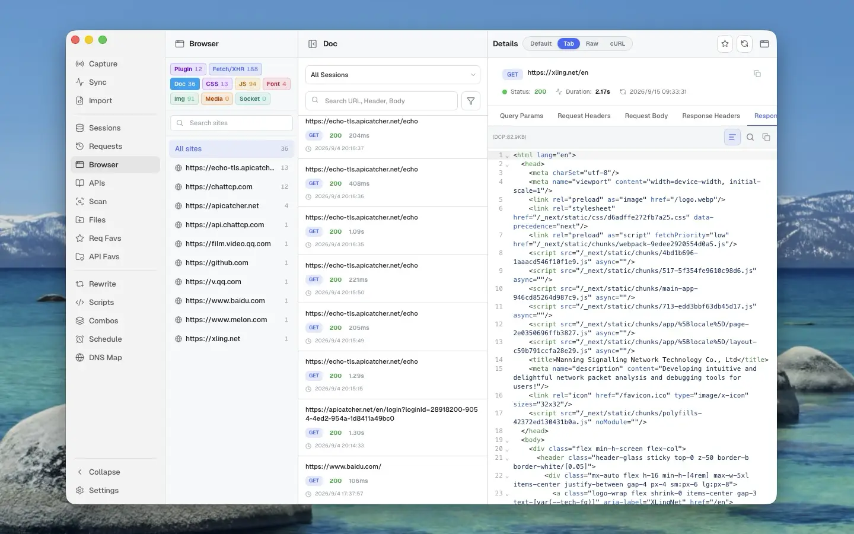This screenshot has width=854, height=534.
Task: Select https://github.com in site list
Action: pyautogui.click(x=231, y=263)
